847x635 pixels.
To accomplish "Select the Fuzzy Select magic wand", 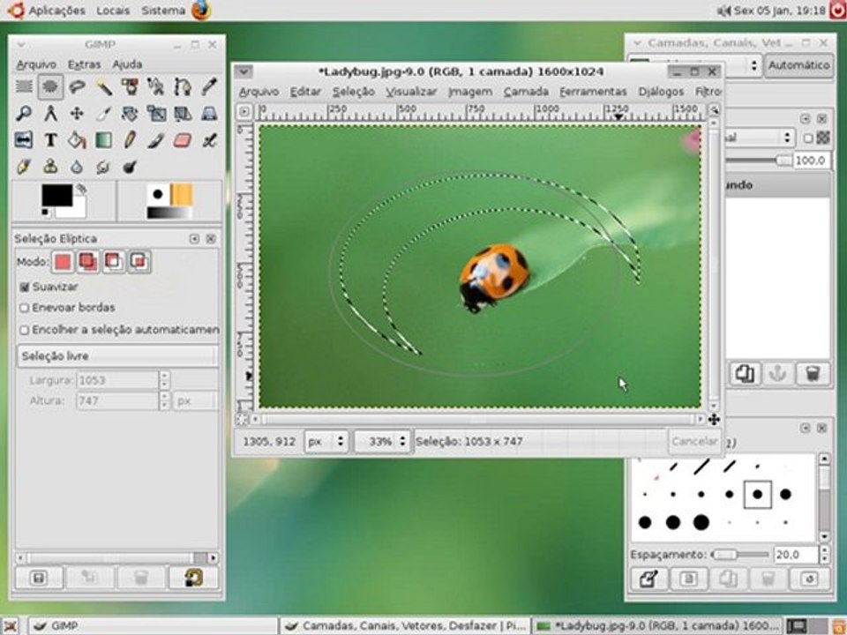I will pyautogui.click(x=103, y=87).
